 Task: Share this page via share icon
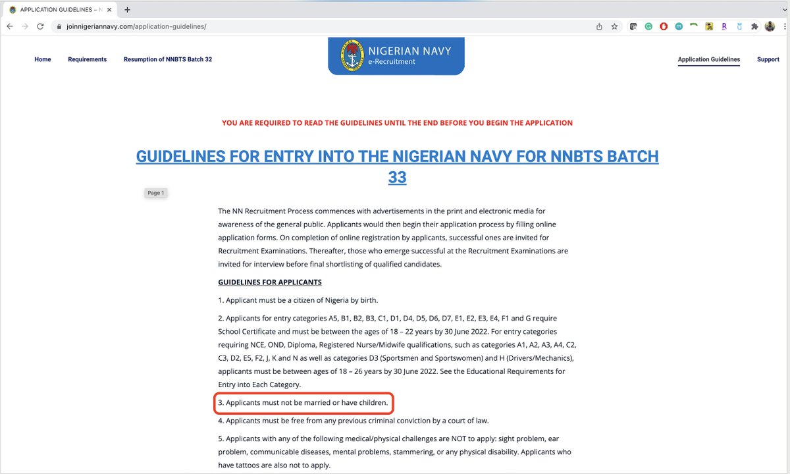(599, 26)
